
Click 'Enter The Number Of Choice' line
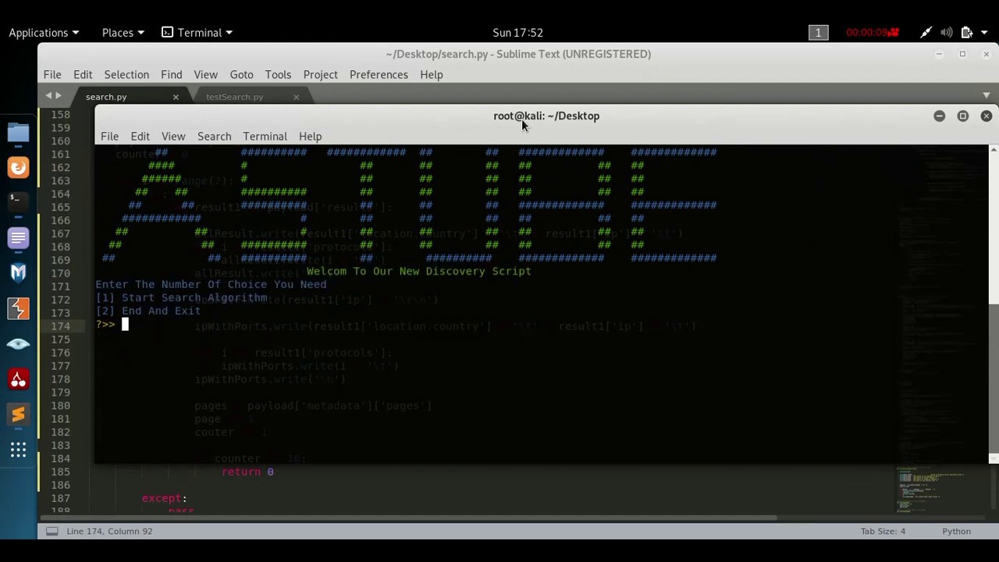tap(211, 285)
